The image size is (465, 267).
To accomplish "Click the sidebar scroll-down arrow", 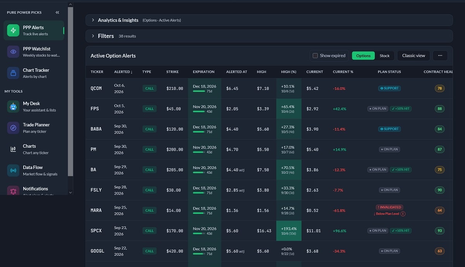I will coord(70,192).
